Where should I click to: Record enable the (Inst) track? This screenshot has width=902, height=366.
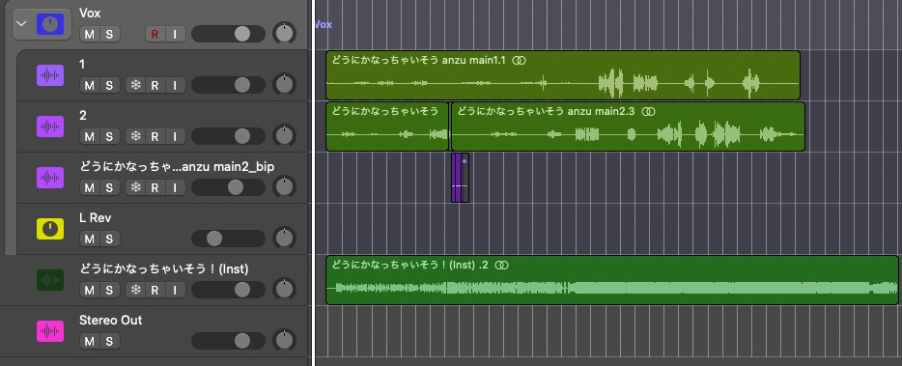pyautogui.click(x=155, y=290)
